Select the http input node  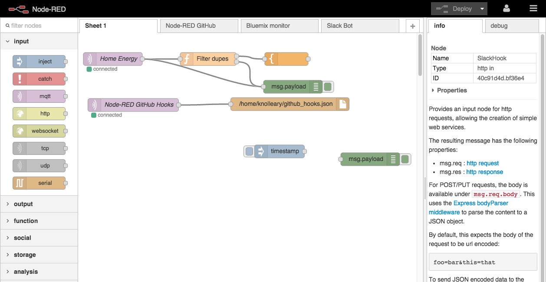[x=39, y=113]
